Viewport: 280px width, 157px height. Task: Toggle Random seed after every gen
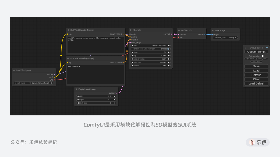(x=150, y=49)
